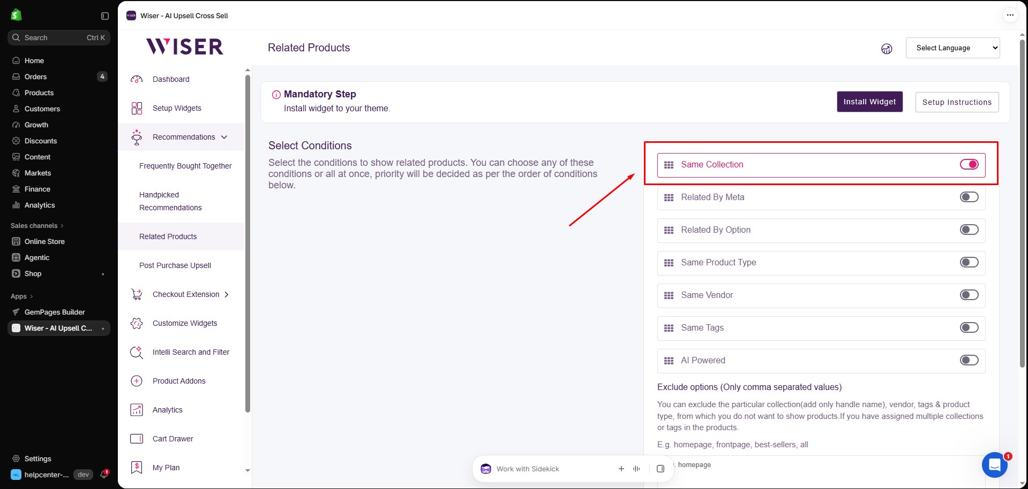Viewport: 1028px width, 489px height.
Task: Open the three-dots app menu
Action: 1010,15
